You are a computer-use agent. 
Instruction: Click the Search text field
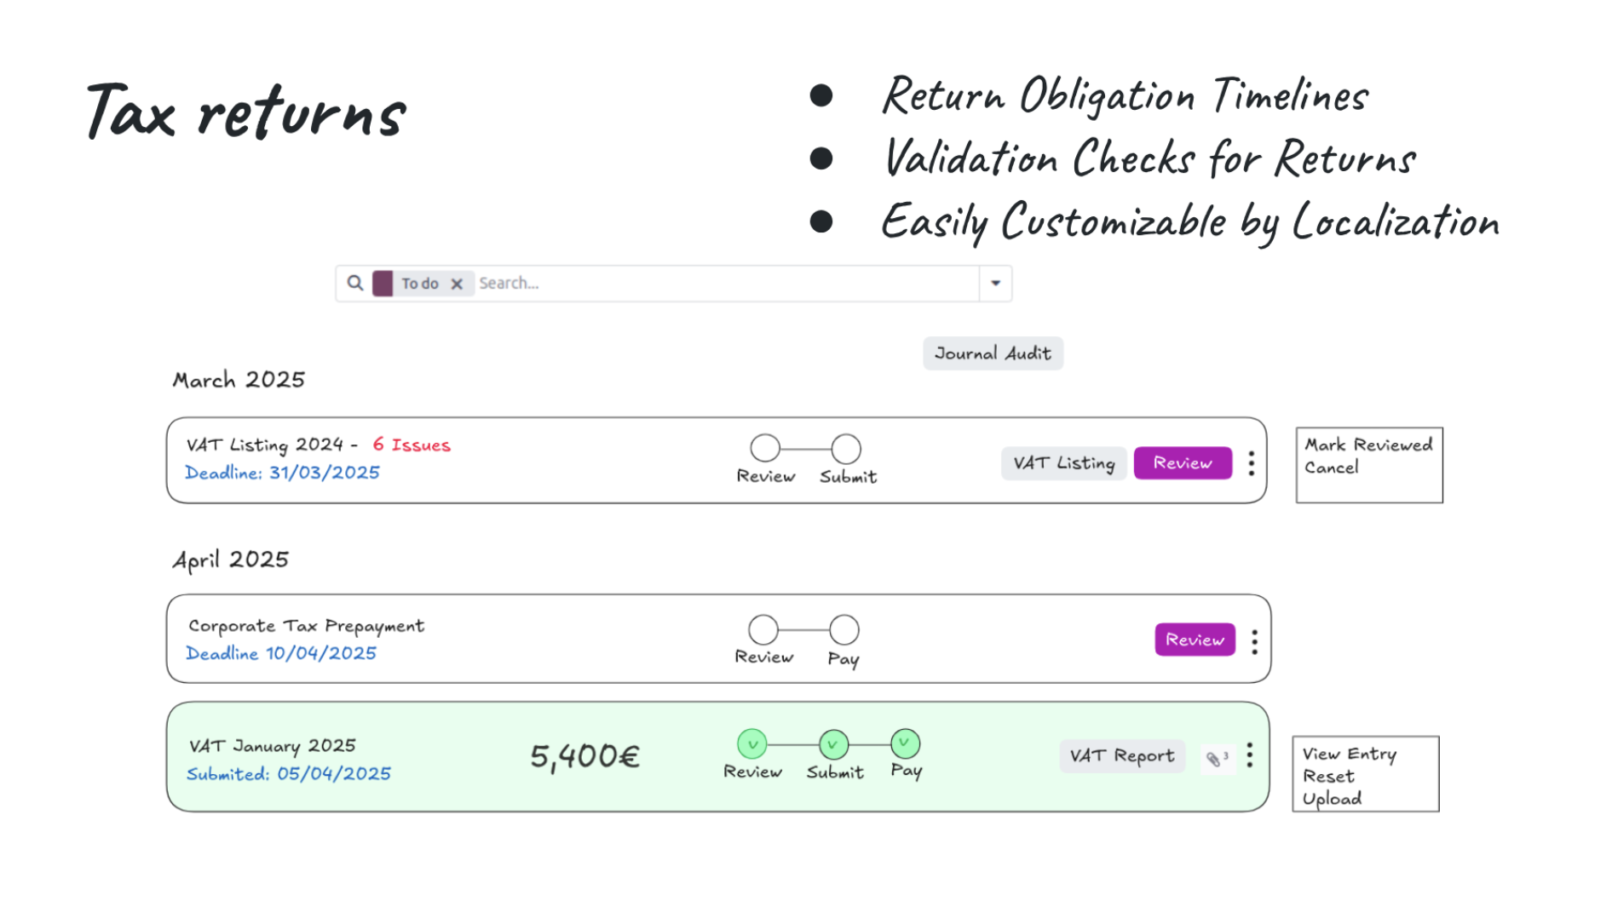(724, 283)
